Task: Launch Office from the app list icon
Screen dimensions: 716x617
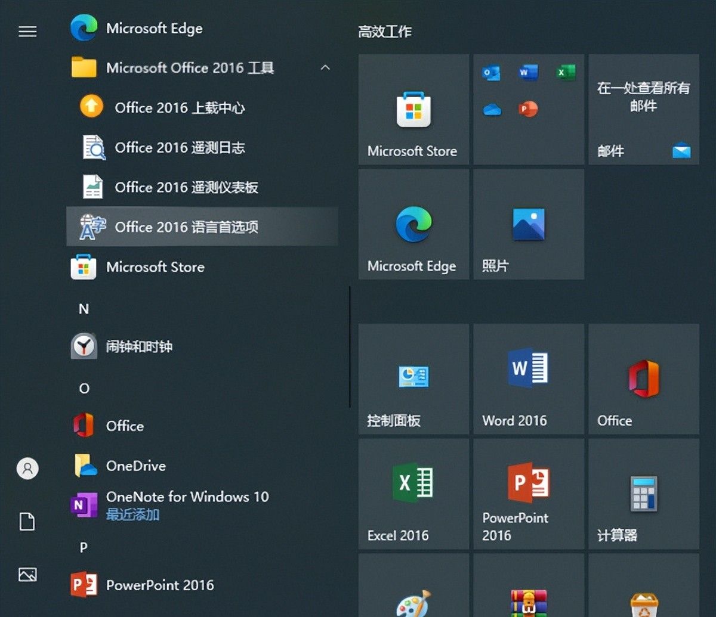Action: coord(84,426)
